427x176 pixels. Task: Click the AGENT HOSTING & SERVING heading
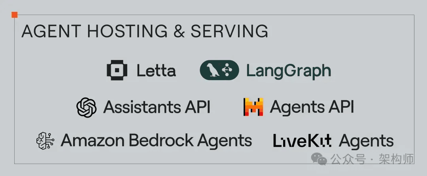145,31
